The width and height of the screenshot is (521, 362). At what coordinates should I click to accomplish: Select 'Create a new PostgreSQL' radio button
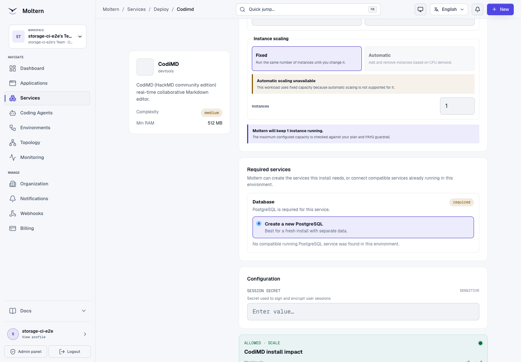point(259,224)
